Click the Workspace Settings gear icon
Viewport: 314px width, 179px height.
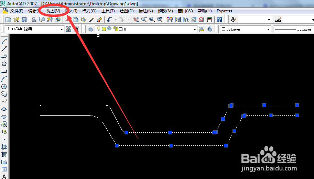pyautogui.click(x=68, y=29)
